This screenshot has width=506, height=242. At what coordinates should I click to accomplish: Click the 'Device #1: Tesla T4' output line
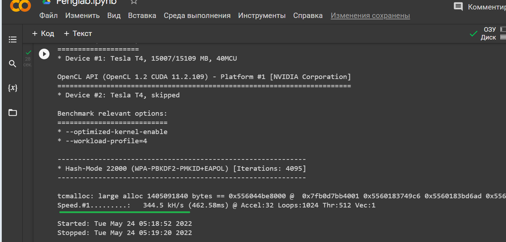(x=147, y=58)
